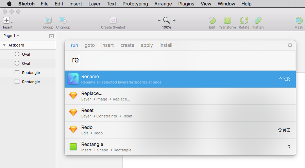Click the first Rectangle layer icon
The image size is (305, 168).
coord(17,72)
